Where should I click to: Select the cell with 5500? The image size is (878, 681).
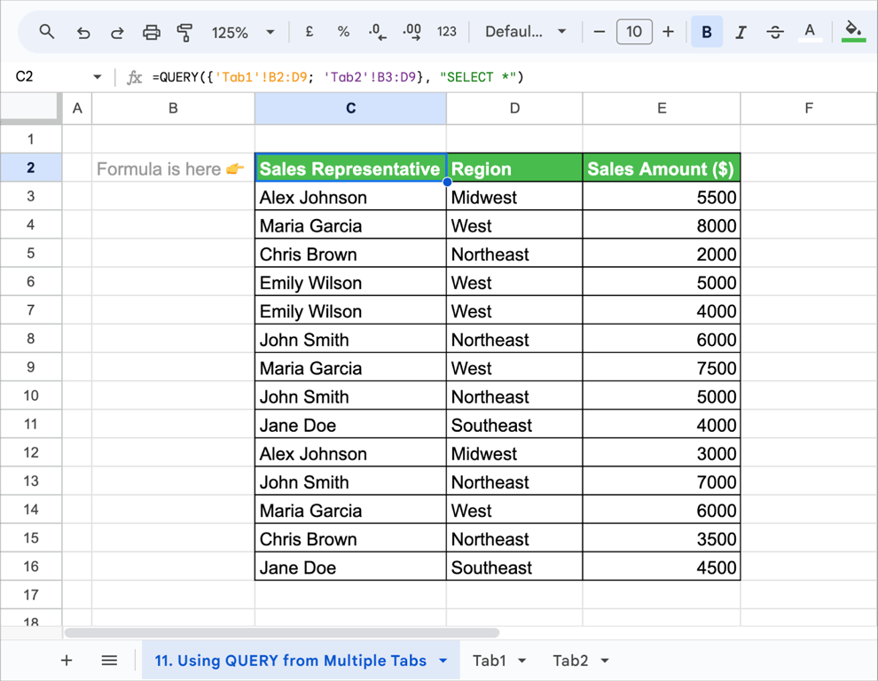pyautogui.click(x=662, y=197)
